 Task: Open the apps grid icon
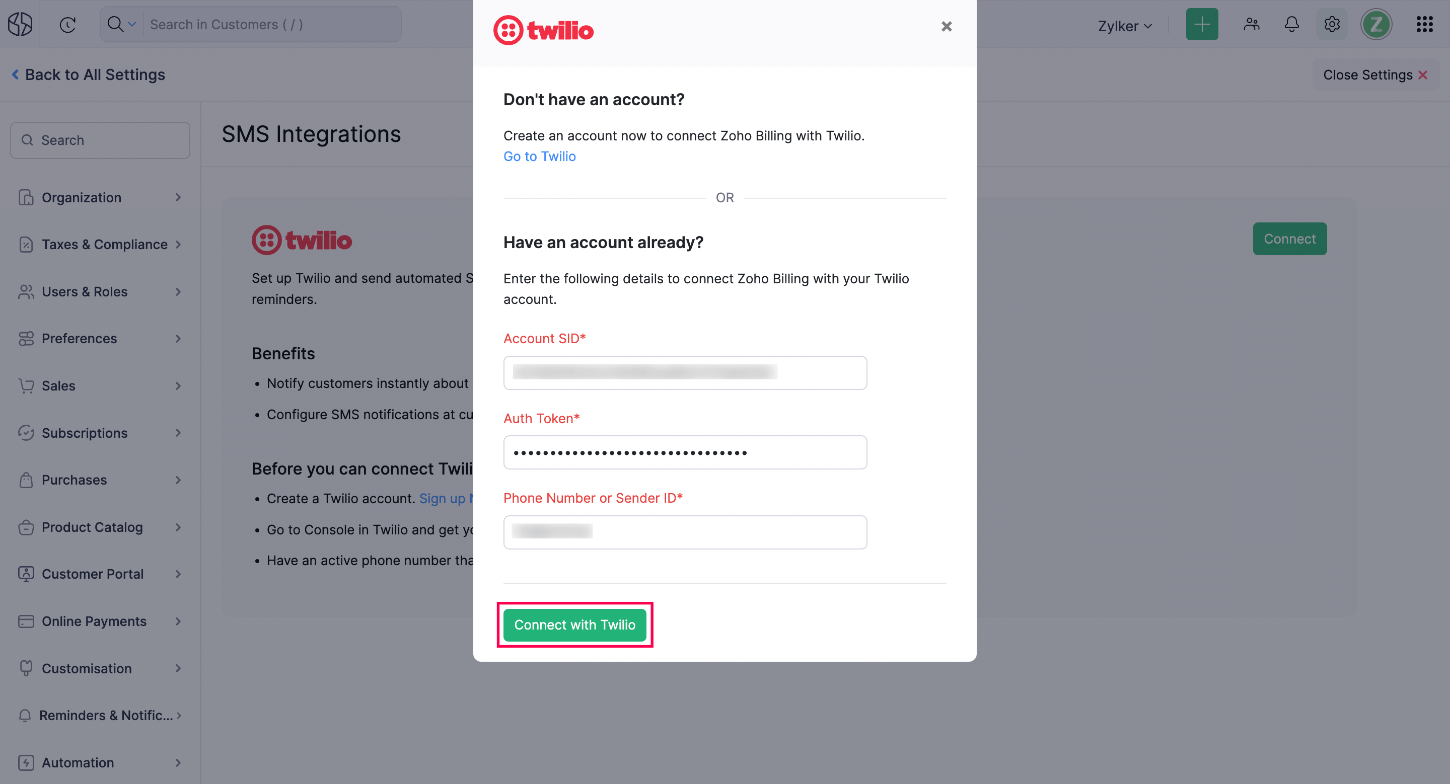point(1425,24)
